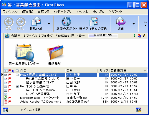Toggle the flag on 山田 太郎 展示会準備について row
Screen dimensions: 149x115
[x=9, y=82]
